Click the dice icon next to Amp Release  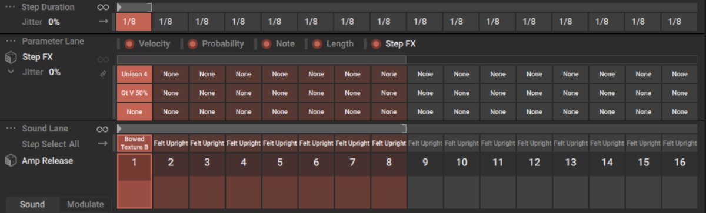click(11, 160)
